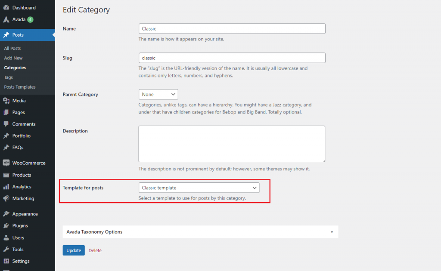Click the Users person icon

point(6,237)
